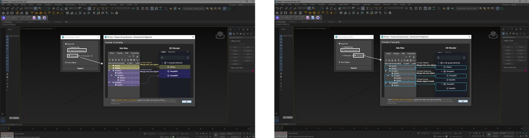Select Geometry category in left command panel
This screenshot has height=138, width=529.
[x=230, y=33]
